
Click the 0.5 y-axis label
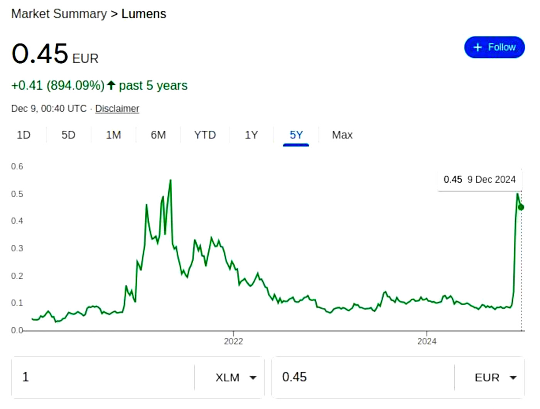(x=17, y=194)
